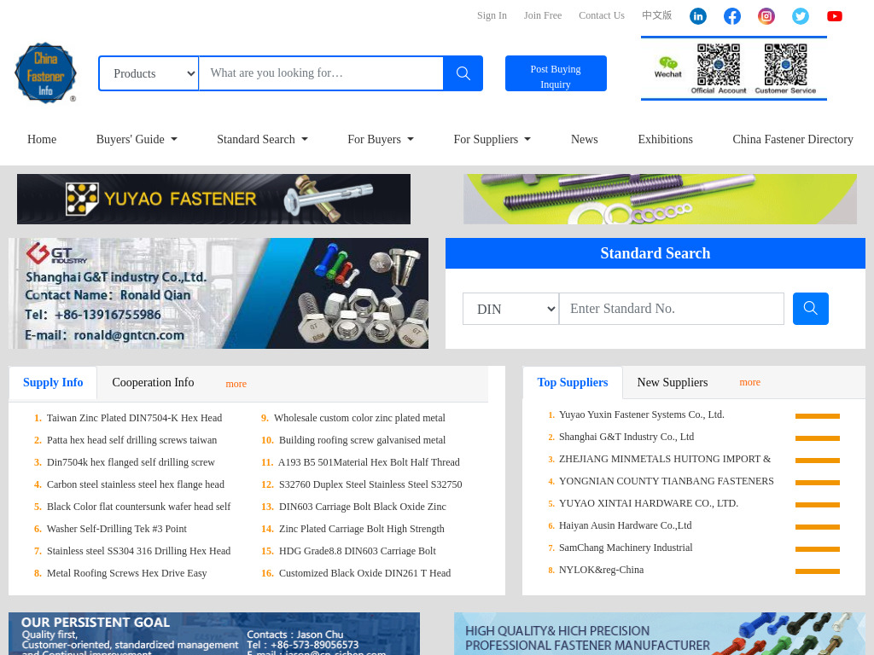This screenshot has height=655, width=874.
Task: Open Customized Black Oxide DIN261 T Head
Action: point(364,573)
